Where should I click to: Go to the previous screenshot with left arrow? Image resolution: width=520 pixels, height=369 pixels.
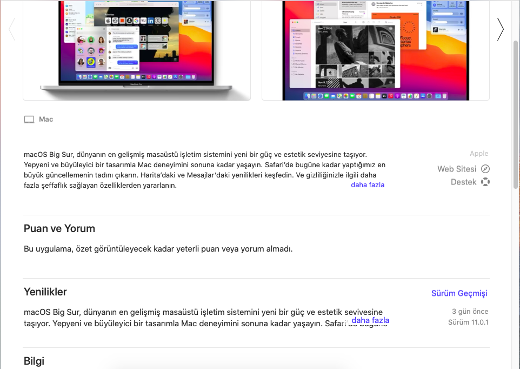[12, 29]
